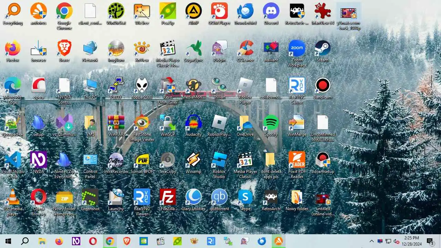Screen dimensions: 441x248
Task: Select the Steam desktop icon
Action: (323, 51)
